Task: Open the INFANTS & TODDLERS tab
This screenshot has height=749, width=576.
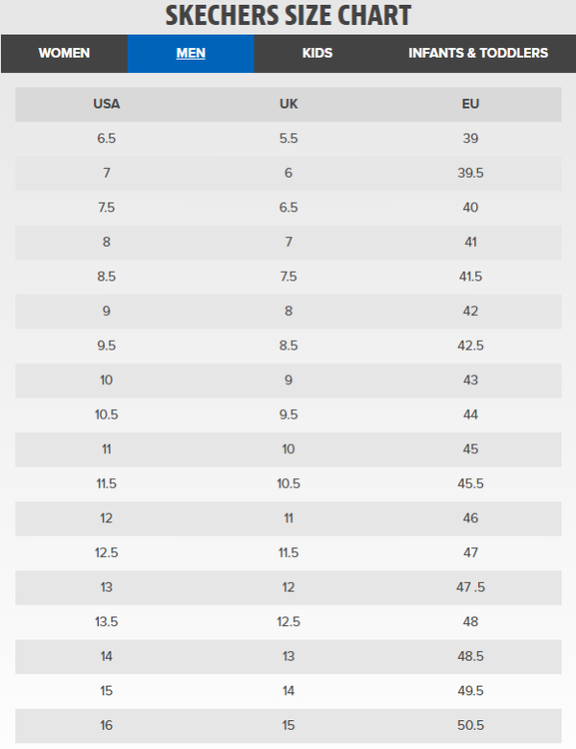Action: (x=478, y=53)
